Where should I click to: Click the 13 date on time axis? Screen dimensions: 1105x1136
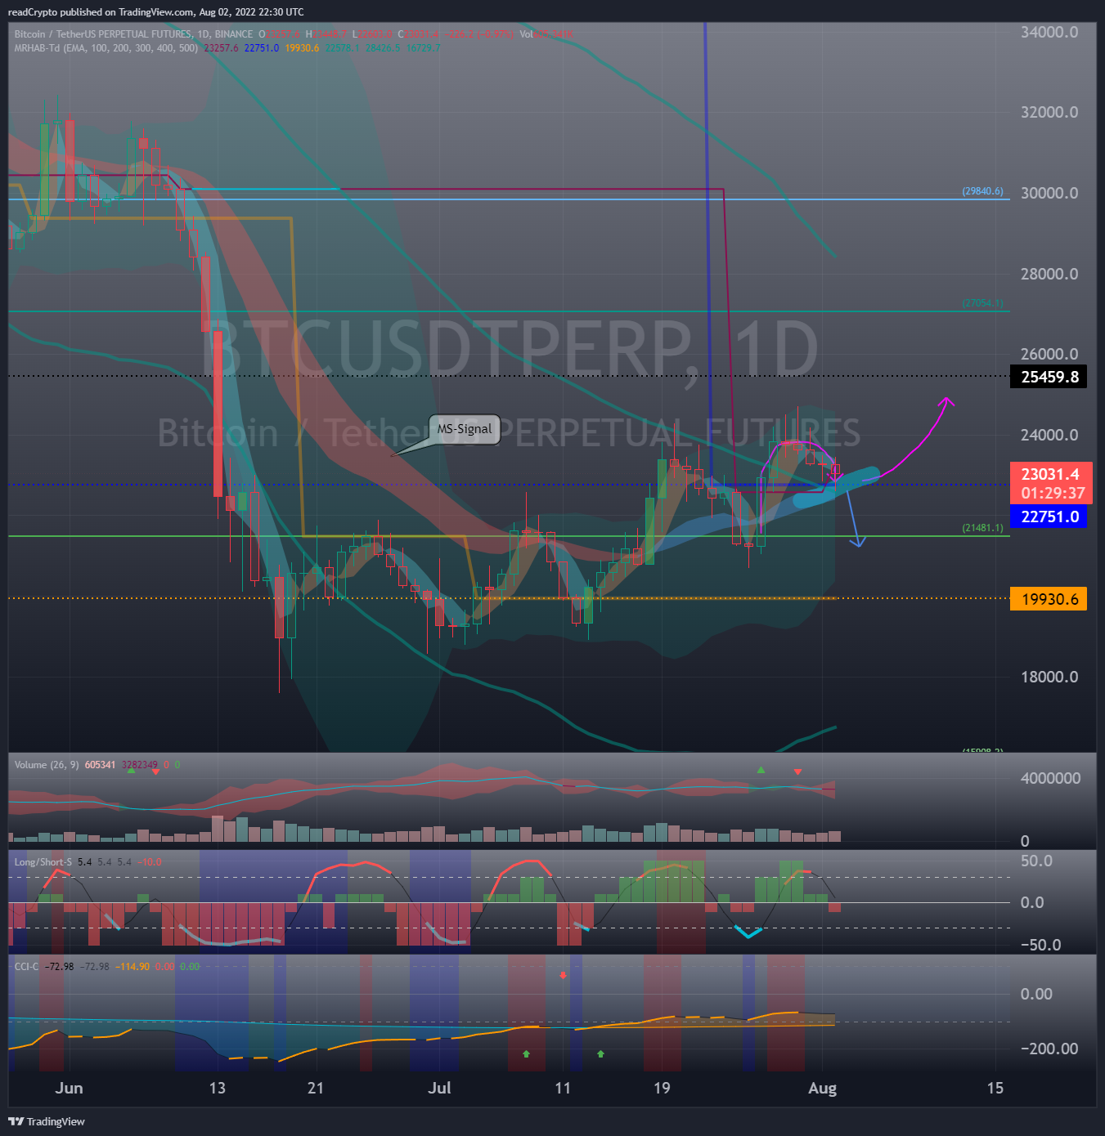[217, 1088]
